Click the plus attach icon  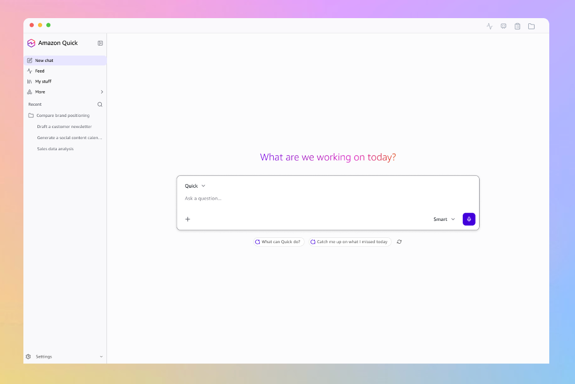tap(188, 219)
